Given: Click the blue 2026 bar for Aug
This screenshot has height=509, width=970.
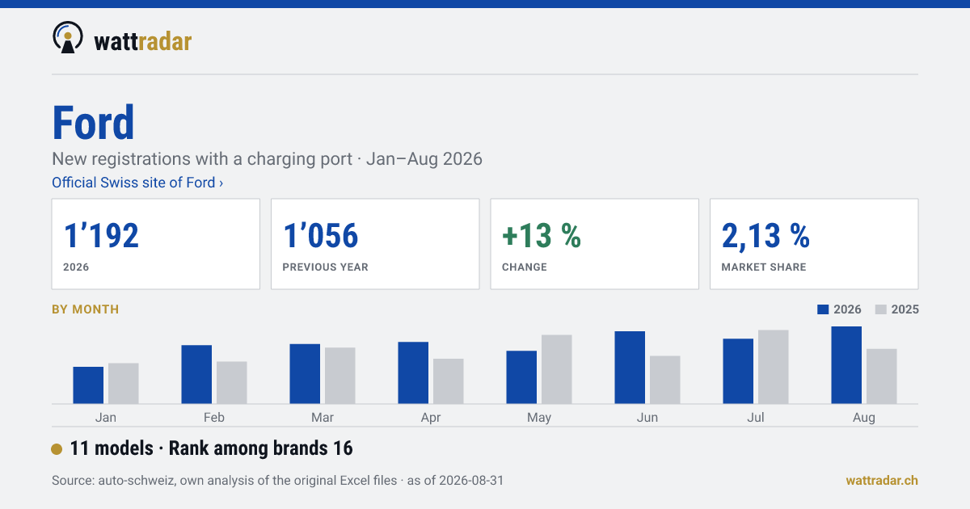Looking at the screenshot, I should point(846,365).
